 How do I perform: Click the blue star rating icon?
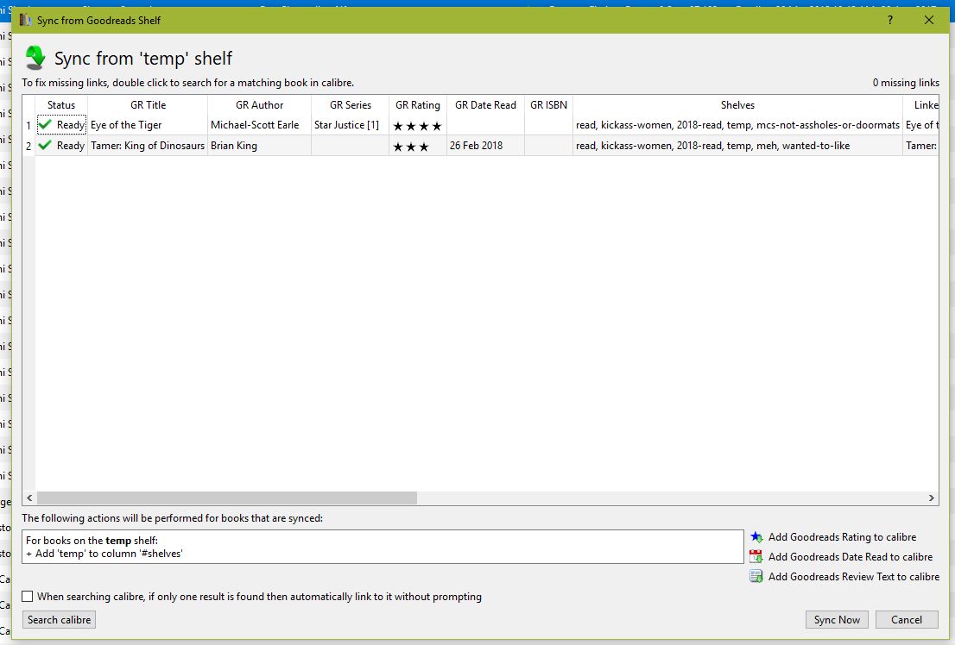pos(756,536)
